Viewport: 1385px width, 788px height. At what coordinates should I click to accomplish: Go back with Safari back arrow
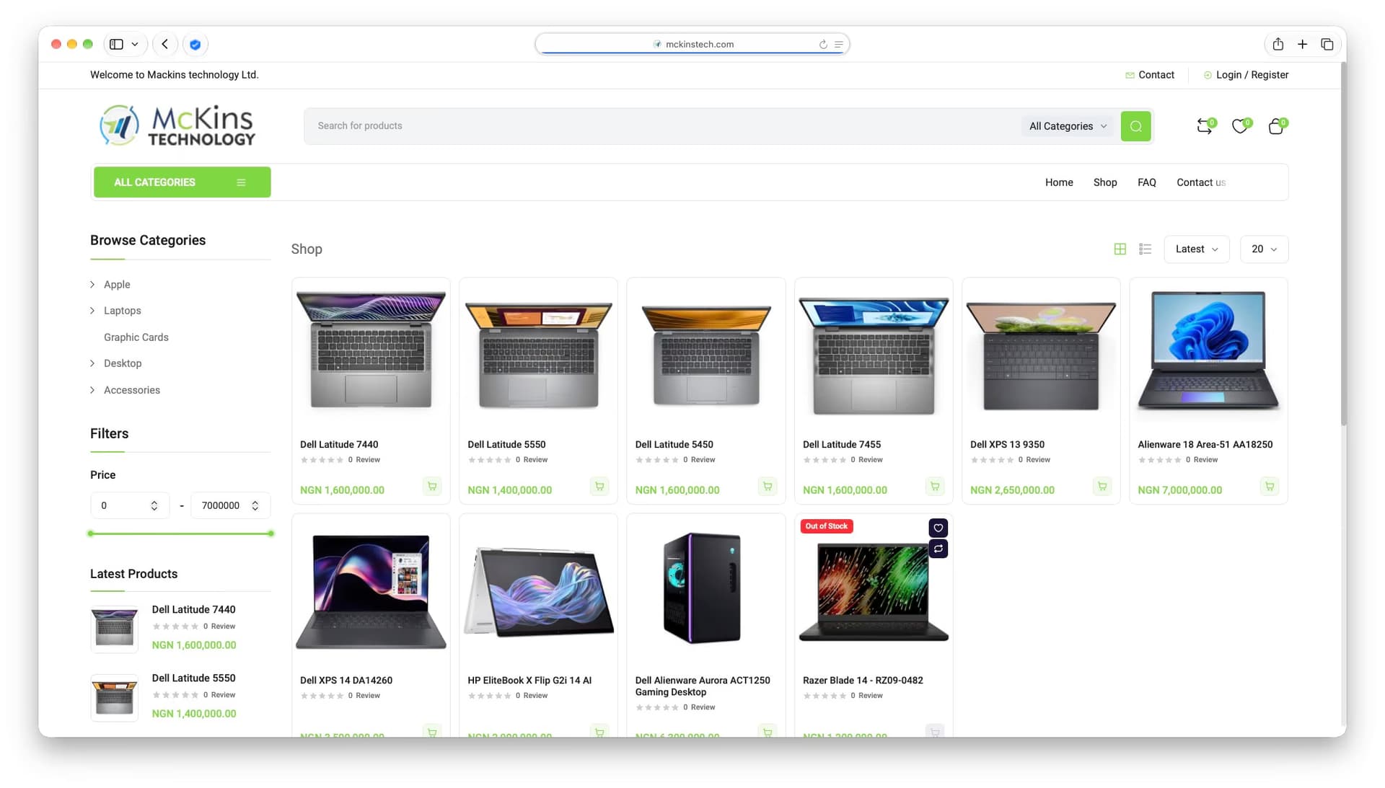coord(165,44)
